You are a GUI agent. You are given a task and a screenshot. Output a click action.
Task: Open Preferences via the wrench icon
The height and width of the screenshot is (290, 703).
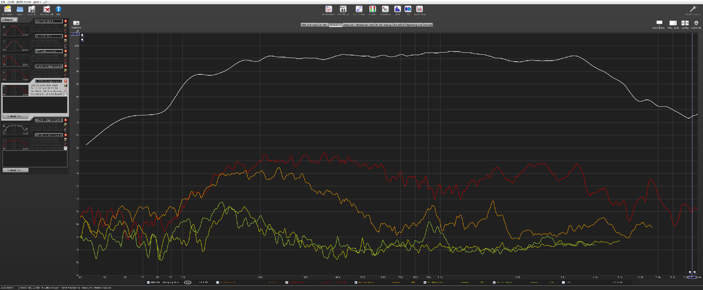pyautogui.click(x=693, y=9)
